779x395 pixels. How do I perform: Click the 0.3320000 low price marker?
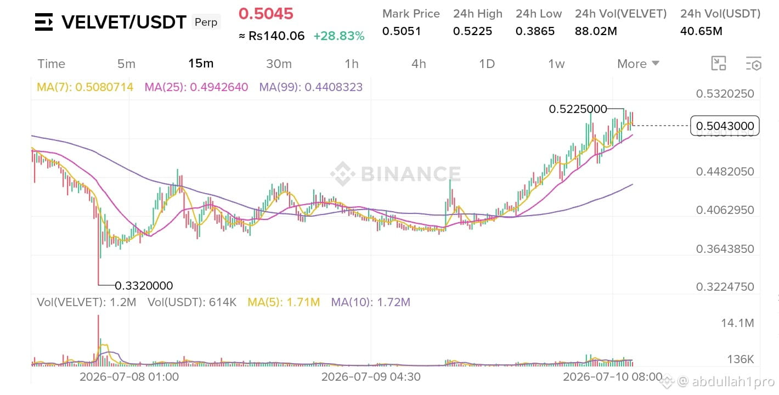coord(144,285)
